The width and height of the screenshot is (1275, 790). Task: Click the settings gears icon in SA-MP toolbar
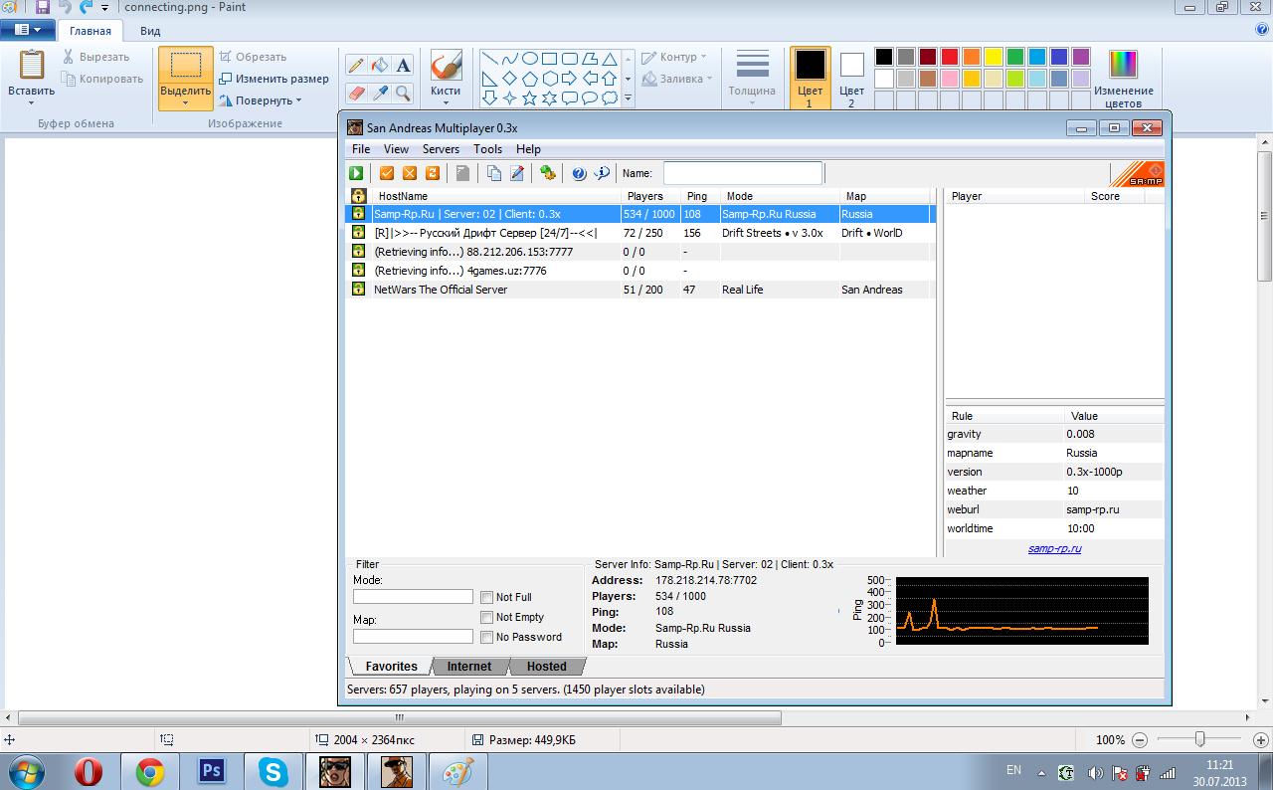pos(548,173)
